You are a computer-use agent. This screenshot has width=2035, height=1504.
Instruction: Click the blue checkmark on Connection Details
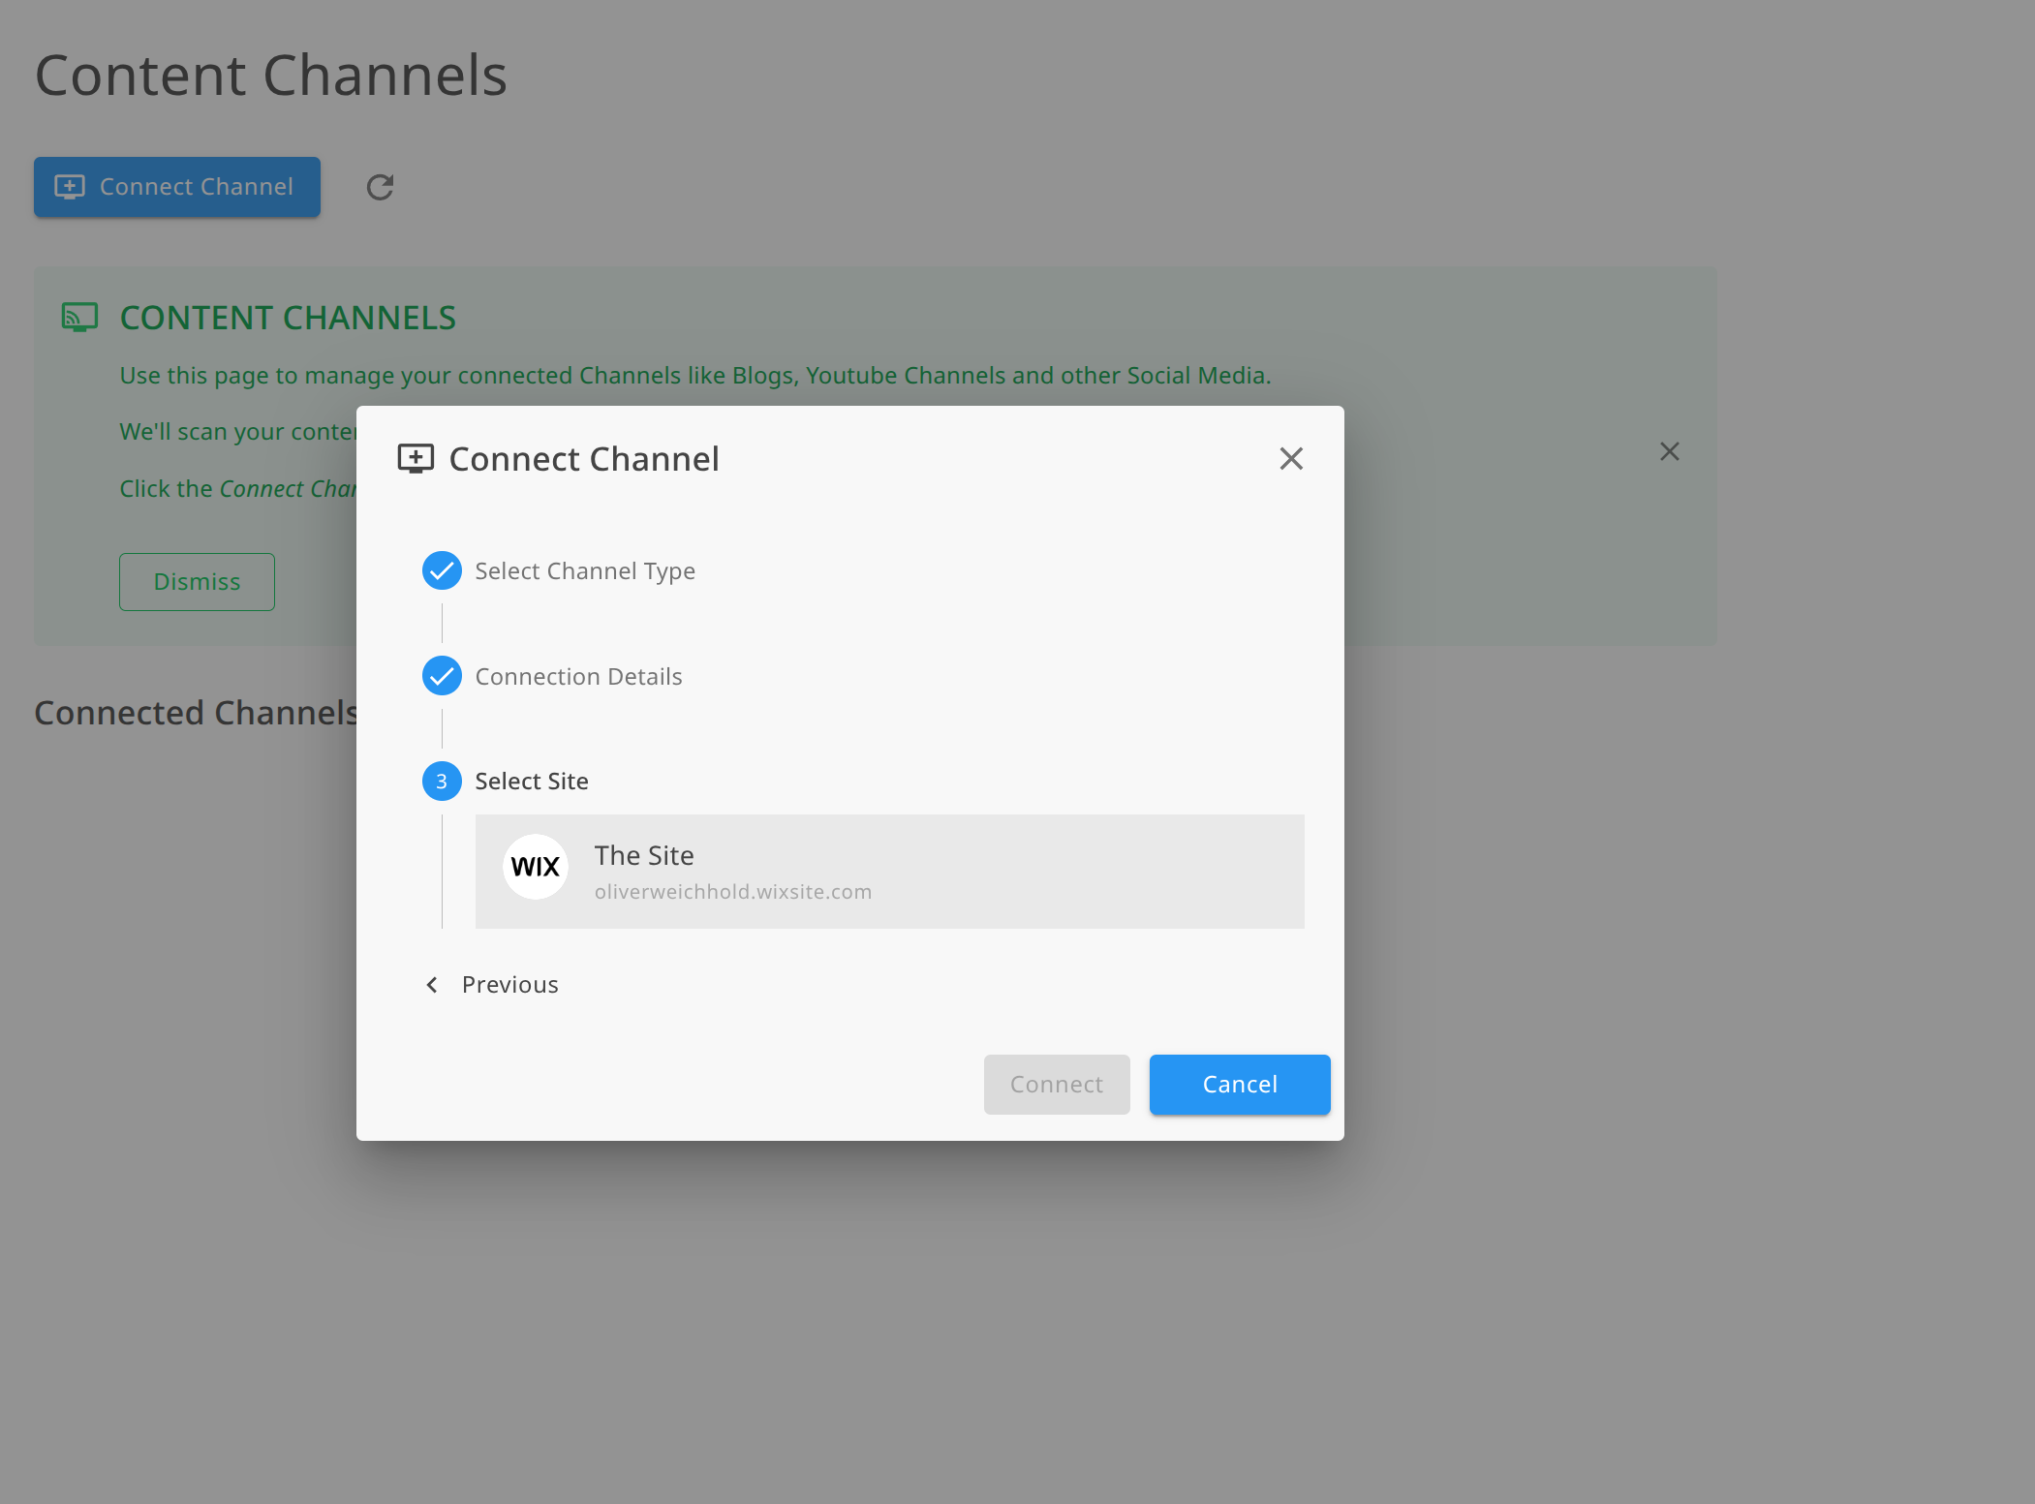pos(442,676)
